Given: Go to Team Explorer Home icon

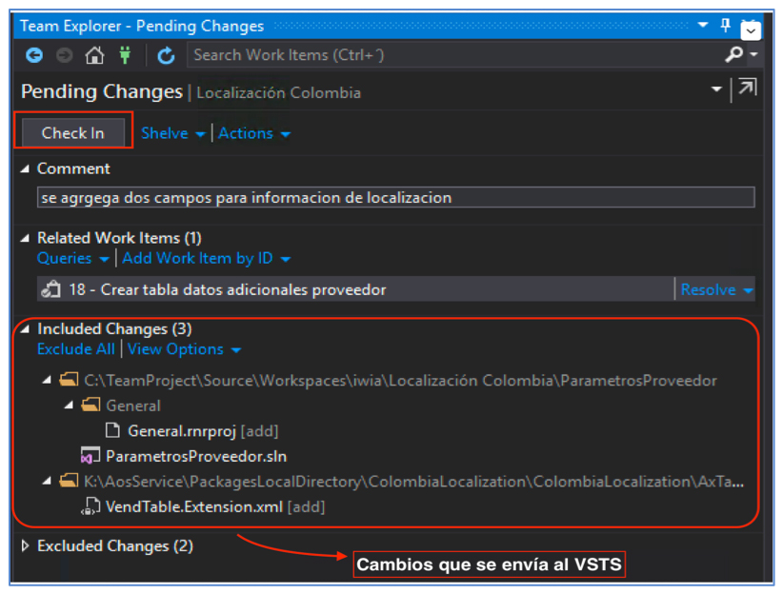Looking at the screenshot, I should (x=94, y=55).
